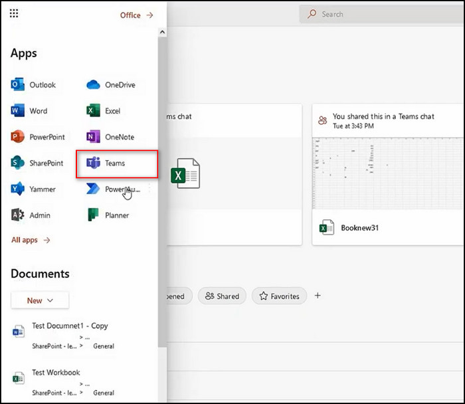Open the Booknew31 spreadsheet thumbnail preview
465x404 pixels.
coord(387,173)
